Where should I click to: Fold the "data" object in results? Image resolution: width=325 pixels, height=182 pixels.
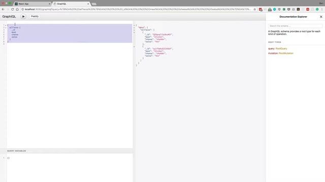134,27
